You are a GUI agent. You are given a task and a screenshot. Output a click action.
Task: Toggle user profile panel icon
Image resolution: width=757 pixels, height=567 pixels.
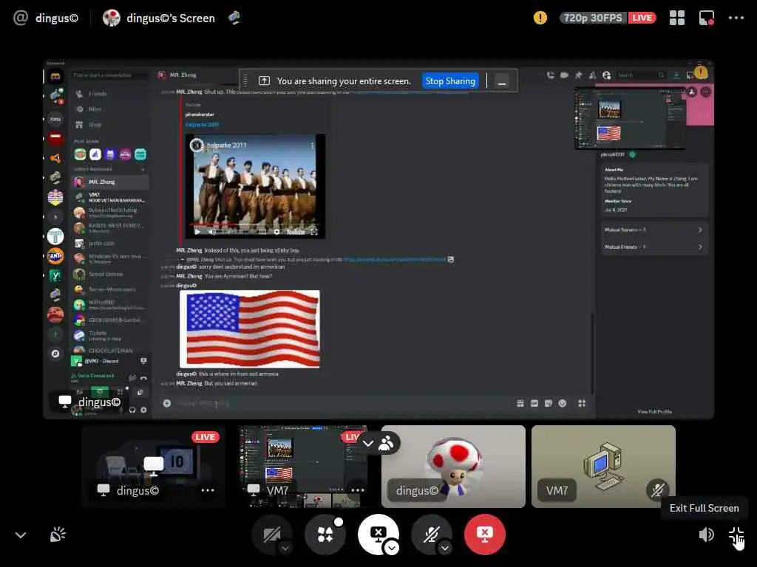pos(607,75)
